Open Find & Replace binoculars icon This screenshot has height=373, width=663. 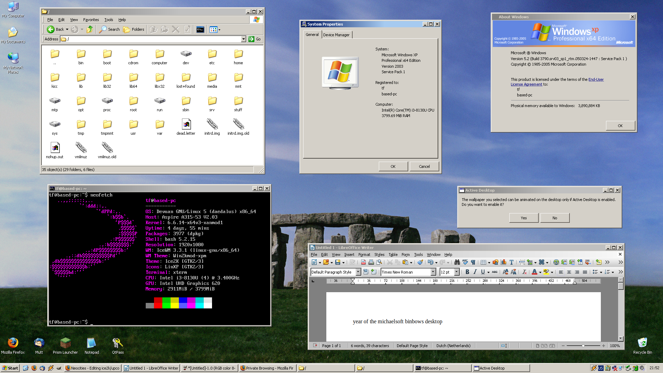tap(457, 262)
